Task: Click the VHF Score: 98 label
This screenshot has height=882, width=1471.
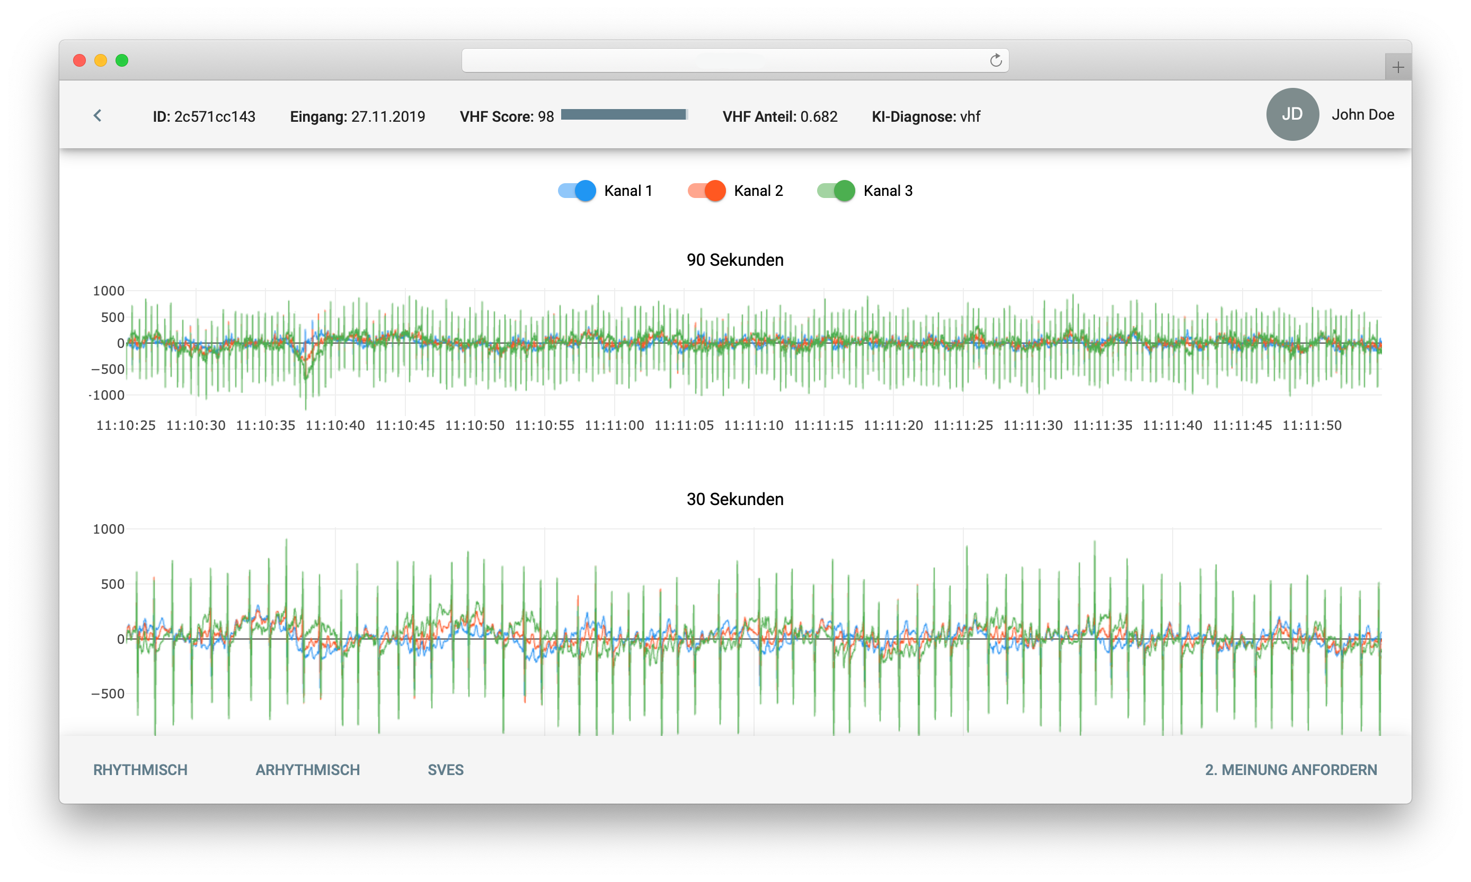Action: pyautogui.click(x=507, y=116)
